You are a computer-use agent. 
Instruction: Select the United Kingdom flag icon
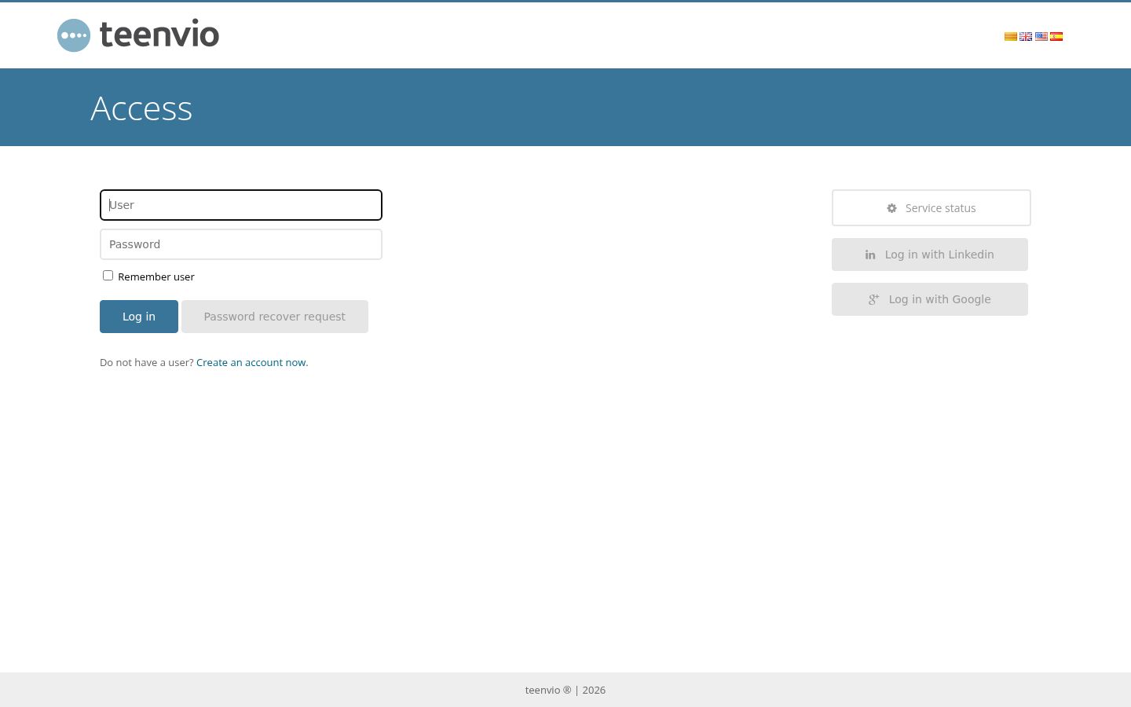pyautogui.click(x=1026, y=36)
